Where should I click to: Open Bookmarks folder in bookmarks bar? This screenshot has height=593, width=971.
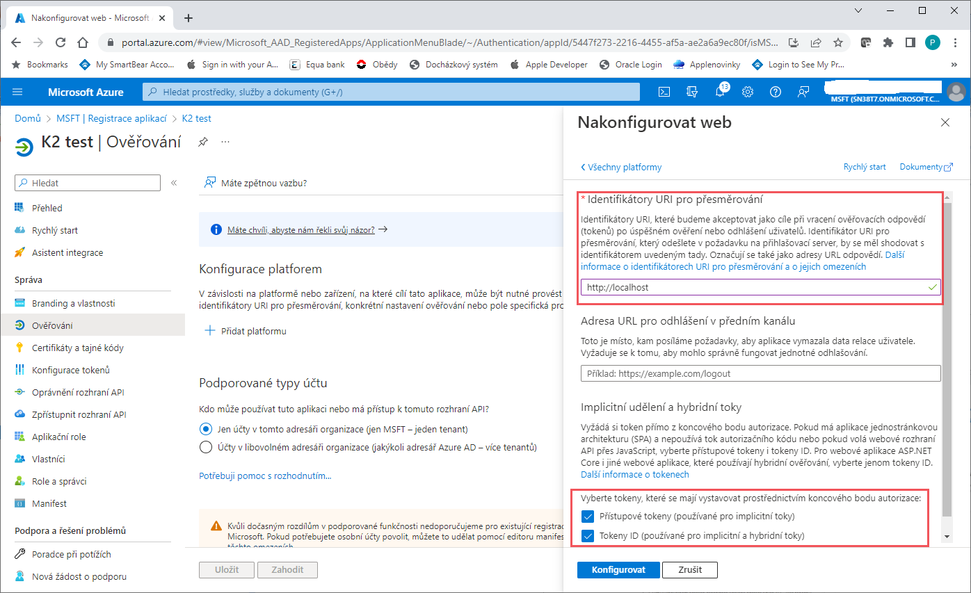point(41,65)
